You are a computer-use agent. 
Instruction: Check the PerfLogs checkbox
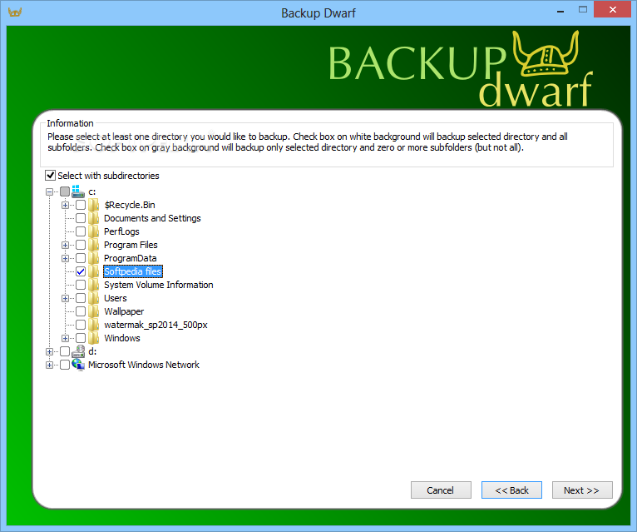tap(81, 231)
